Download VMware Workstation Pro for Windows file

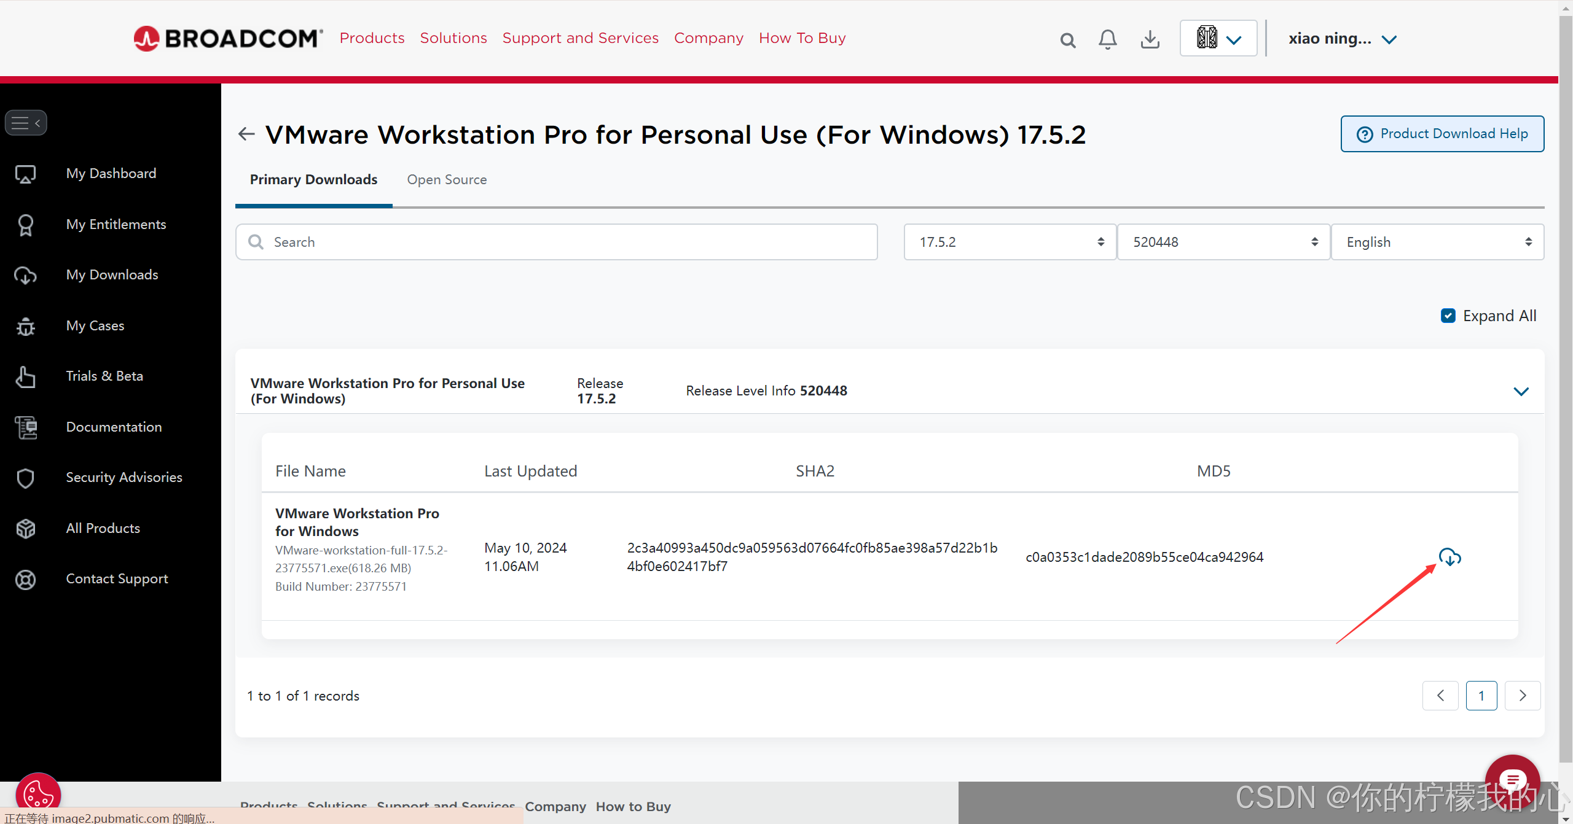click(x=1449, y=557)
